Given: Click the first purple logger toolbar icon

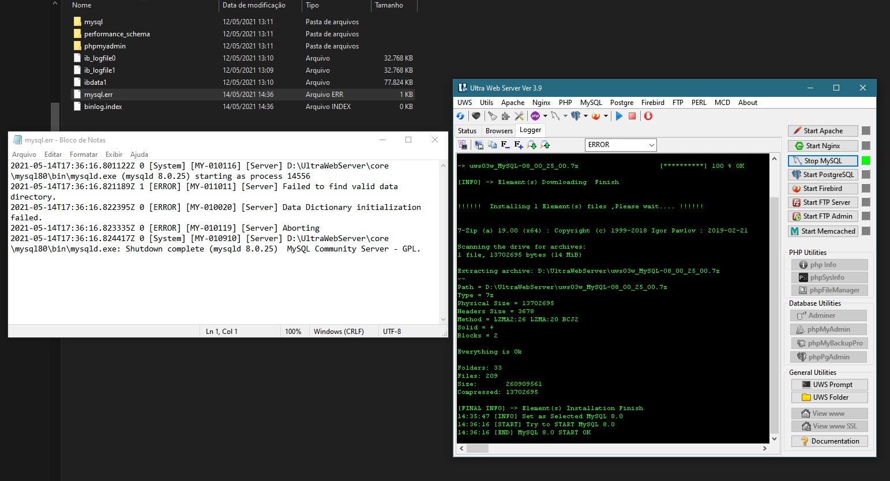Looking at the screenshot, I should click(x=463, y=145).
